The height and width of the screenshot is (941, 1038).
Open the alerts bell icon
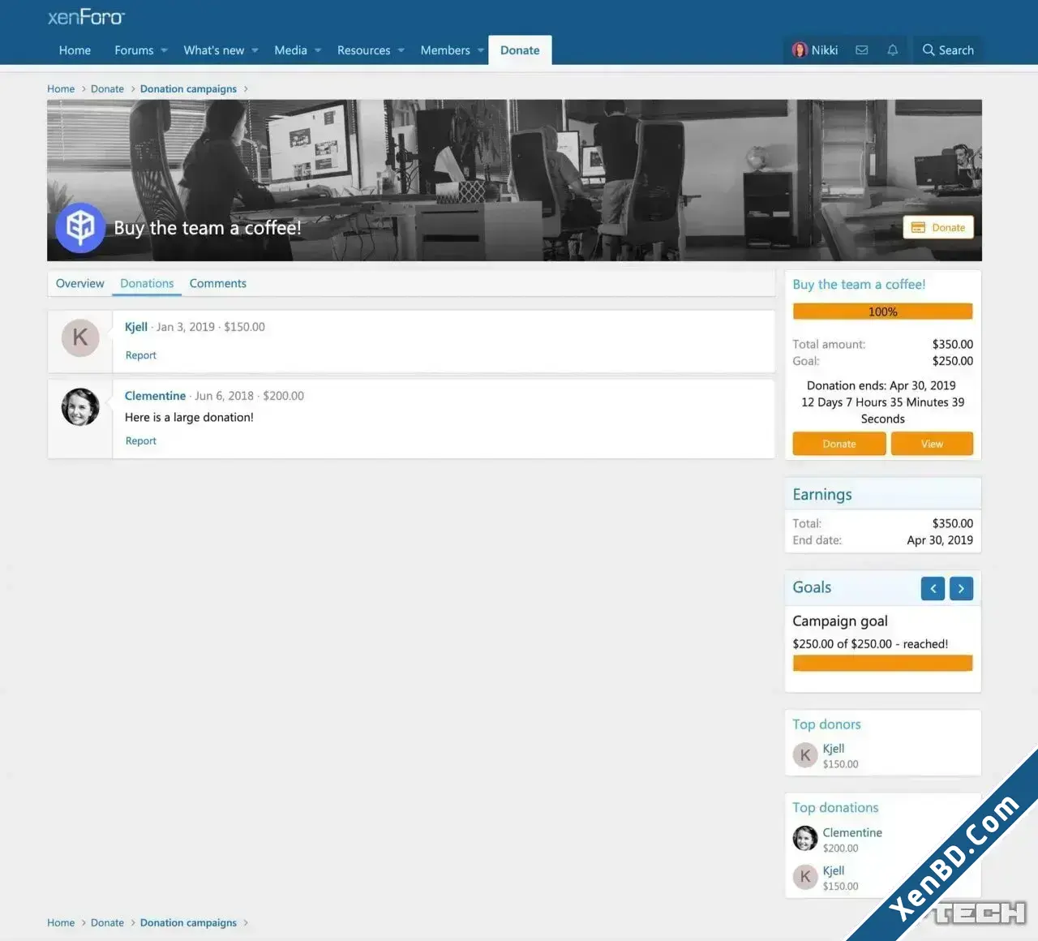[x=893, y=50]
